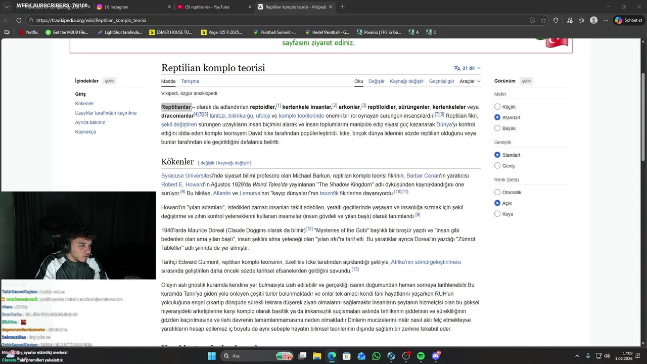Open Spotify from the taskbar

421,356
